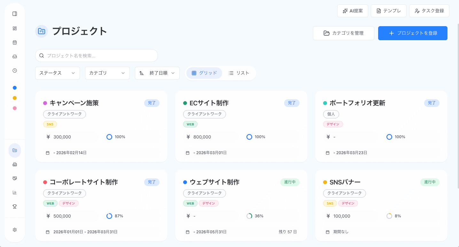Open the calendar view from the sidebar
Screen dimensions: 459x247
pos(14,42)
